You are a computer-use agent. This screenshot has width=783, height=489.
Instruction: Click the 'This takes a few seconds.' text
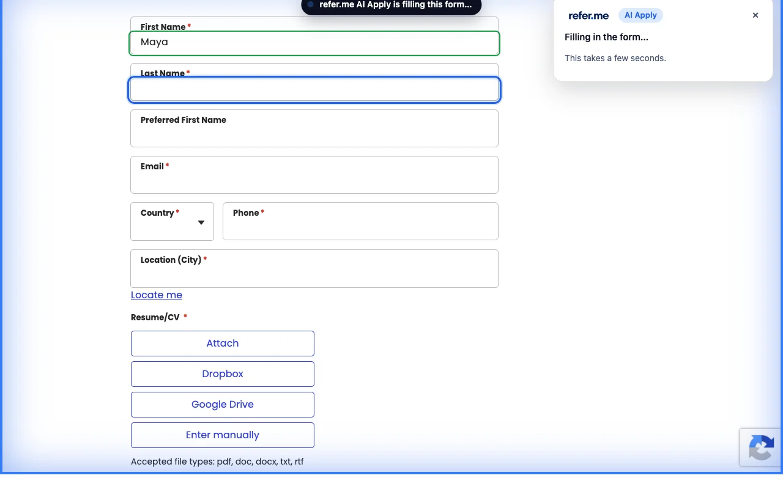[x=615, y=58]
